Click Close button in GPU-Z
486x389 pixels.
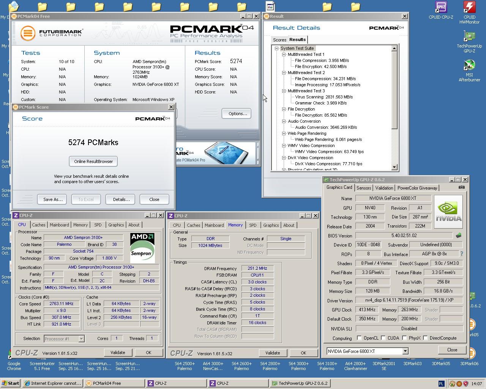pos(452,350)
